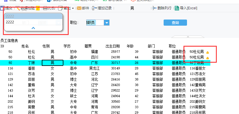
Task: Click birth date value 23783
Action: 115,74
